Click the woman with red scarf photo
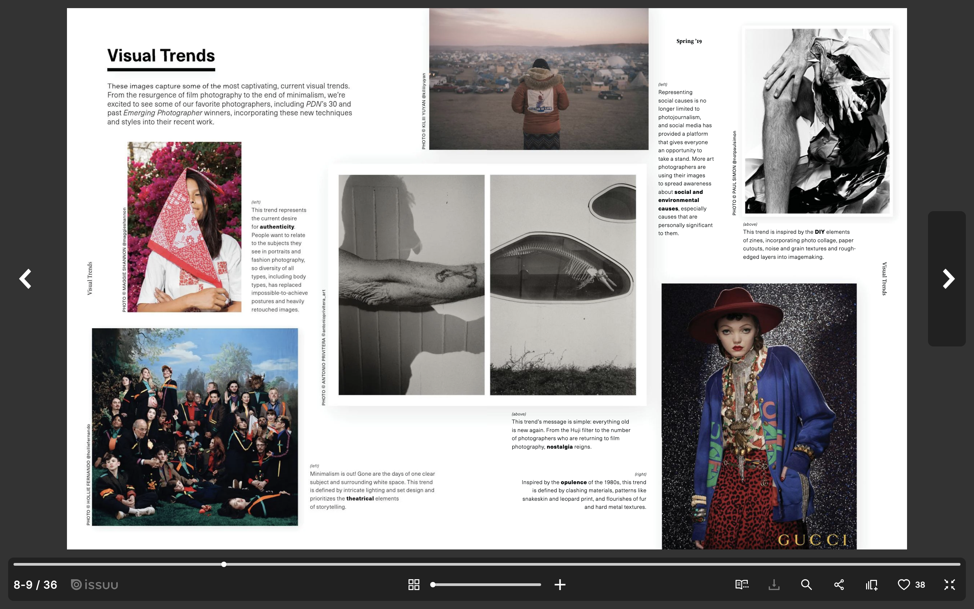This screenshot has height=609, width=974. [x=184, y=227]
